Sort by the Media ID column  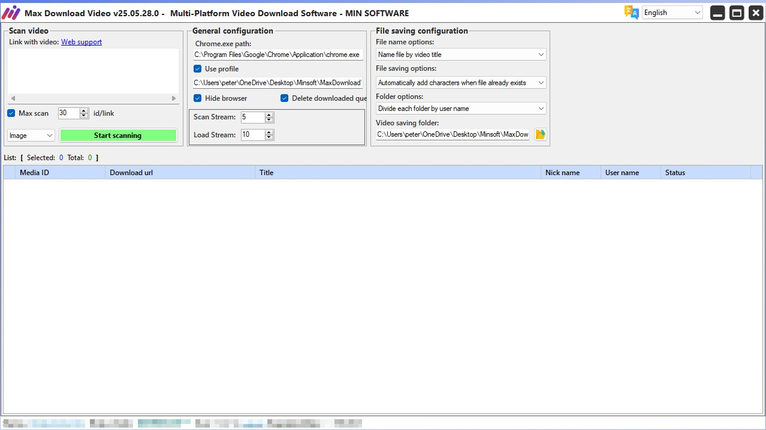tap(61, 173)
